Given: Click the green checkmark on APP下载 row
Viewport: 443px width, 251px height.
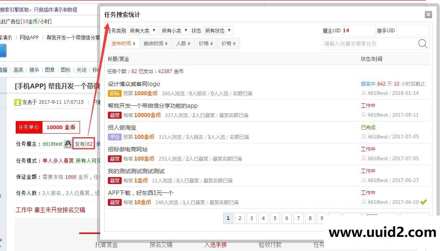Looking at the screenshot, I should (x=424, y=202).
